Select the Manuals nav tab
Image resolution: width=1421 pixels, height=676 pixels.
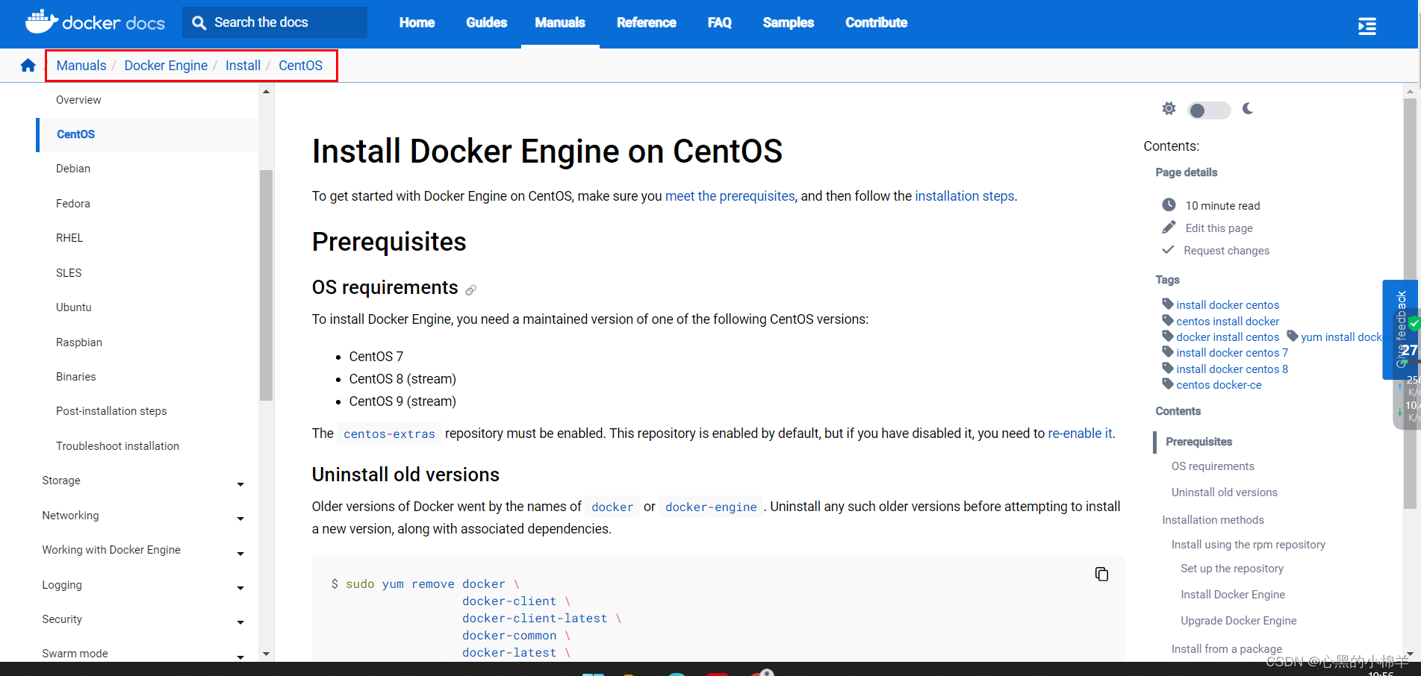click(560, 23)
